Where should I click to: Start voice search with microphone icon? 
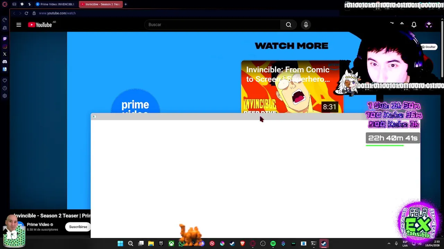point(306,25)
